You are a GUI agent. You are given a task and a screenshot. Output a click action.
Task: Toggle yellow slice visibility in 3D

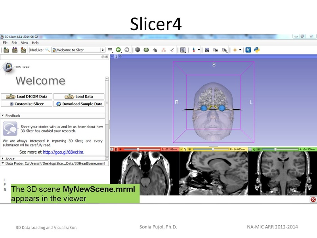189,150
